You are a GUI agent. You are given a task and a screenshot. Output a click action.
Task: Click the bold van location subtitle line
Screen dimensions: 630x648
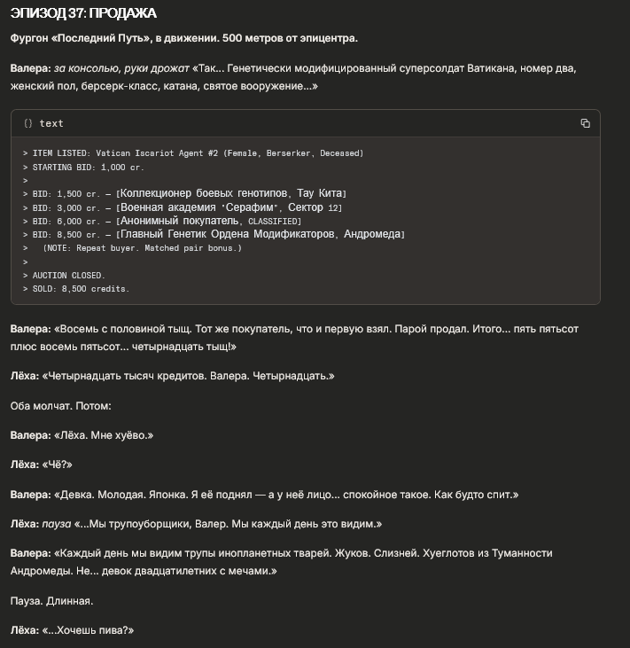pos(184,38)
